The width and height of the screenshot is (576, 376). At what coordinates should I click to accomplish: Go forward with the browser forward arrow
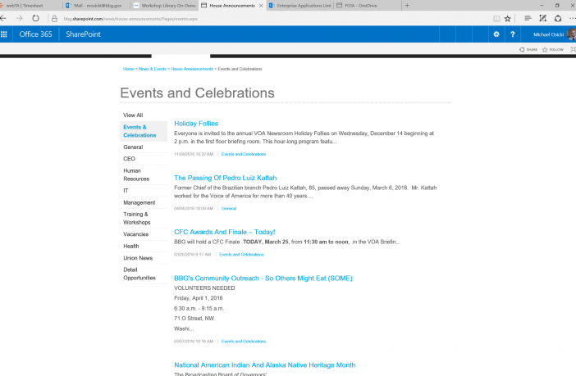pos(19,18)
